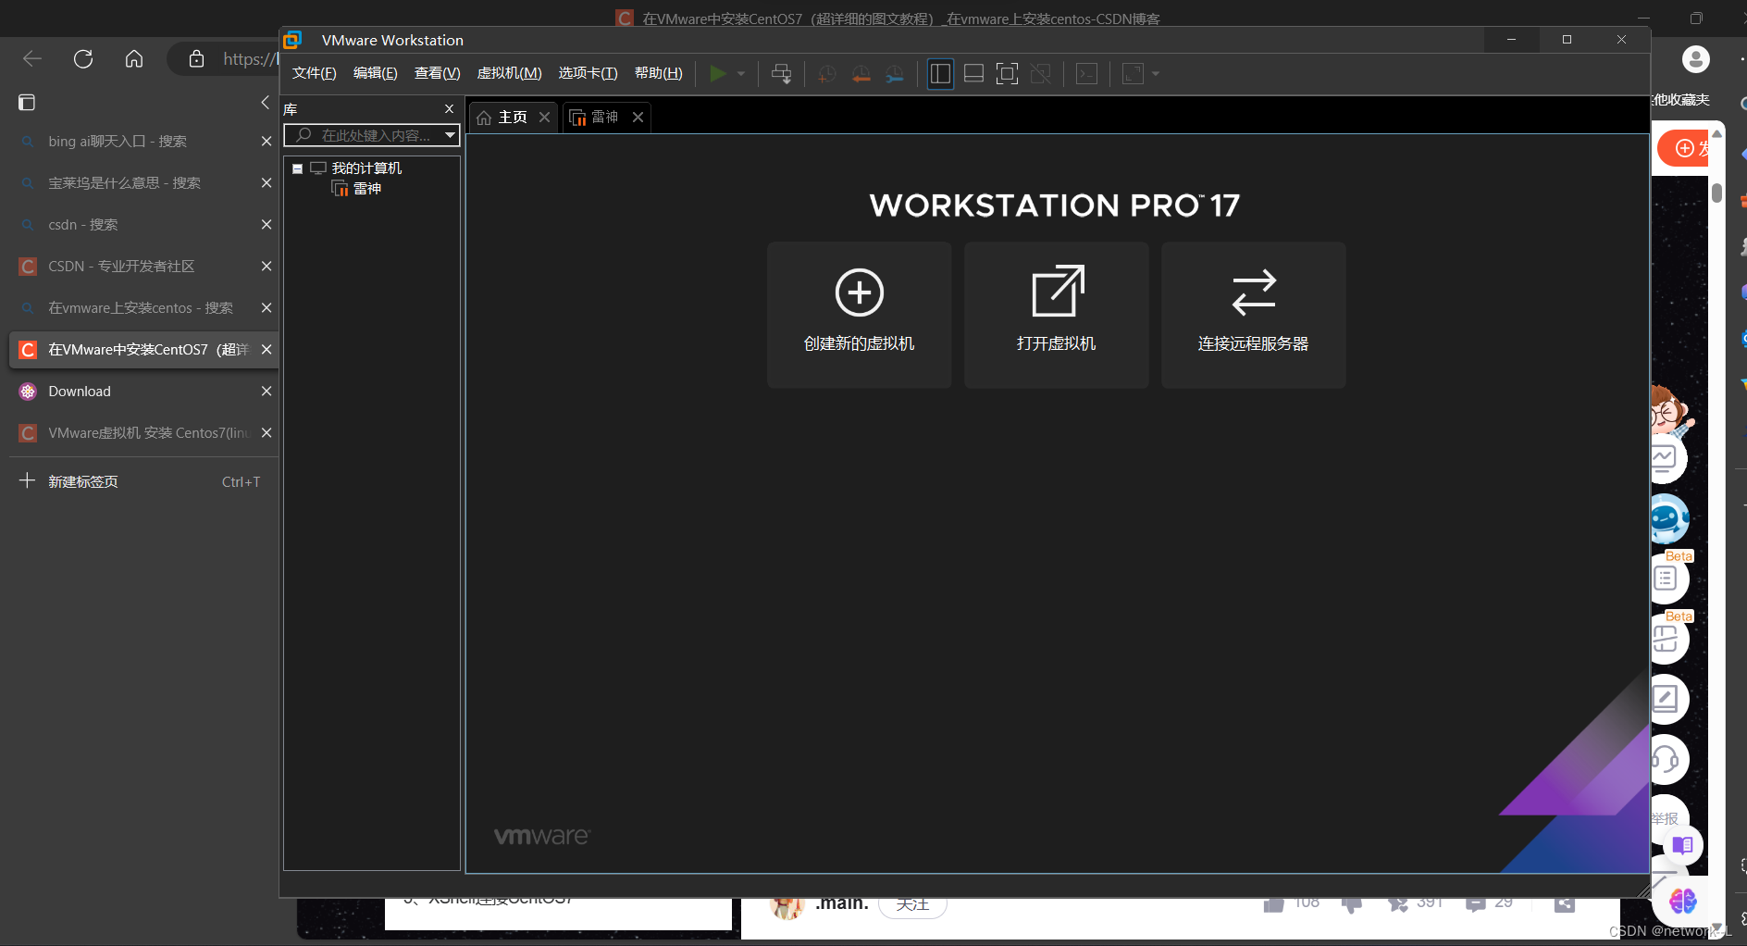This screenshot has height=946, width=1747.
Task: Collapse the vertical tabs pane chevron
Action: (x=265, y=102)
